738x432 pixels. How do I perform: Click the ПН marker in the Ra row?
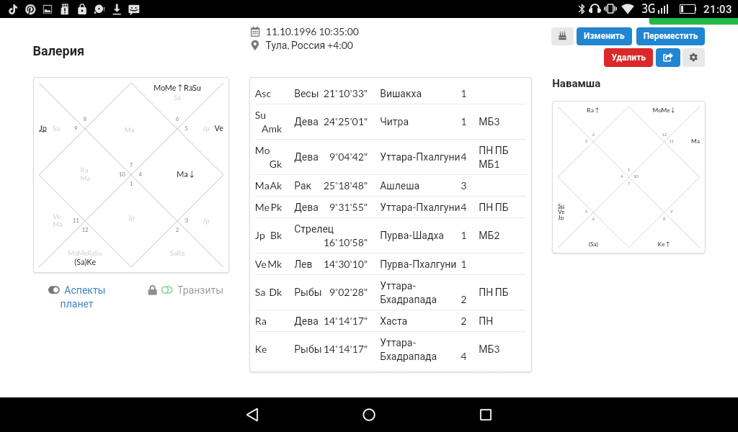point(486,321)
